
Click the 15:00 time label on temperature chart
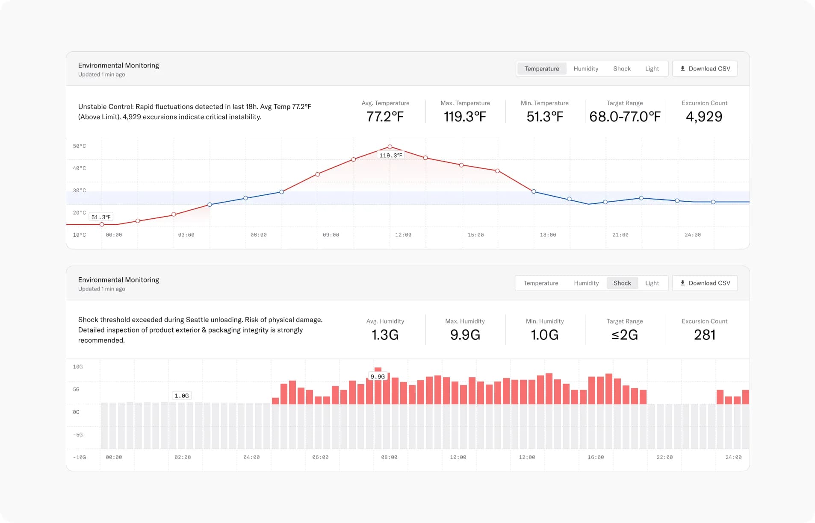pos(475,235)
